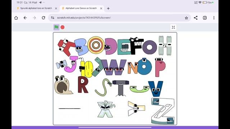Reload the current Scratch page
Viewport: 230px width, 129px height.
tap(43, 18)
